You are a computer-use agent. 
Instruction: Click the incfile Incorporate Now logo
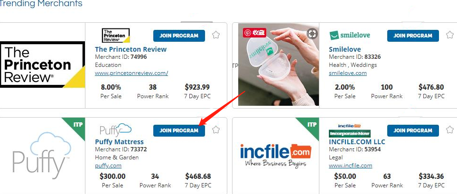tap(350, 130)
